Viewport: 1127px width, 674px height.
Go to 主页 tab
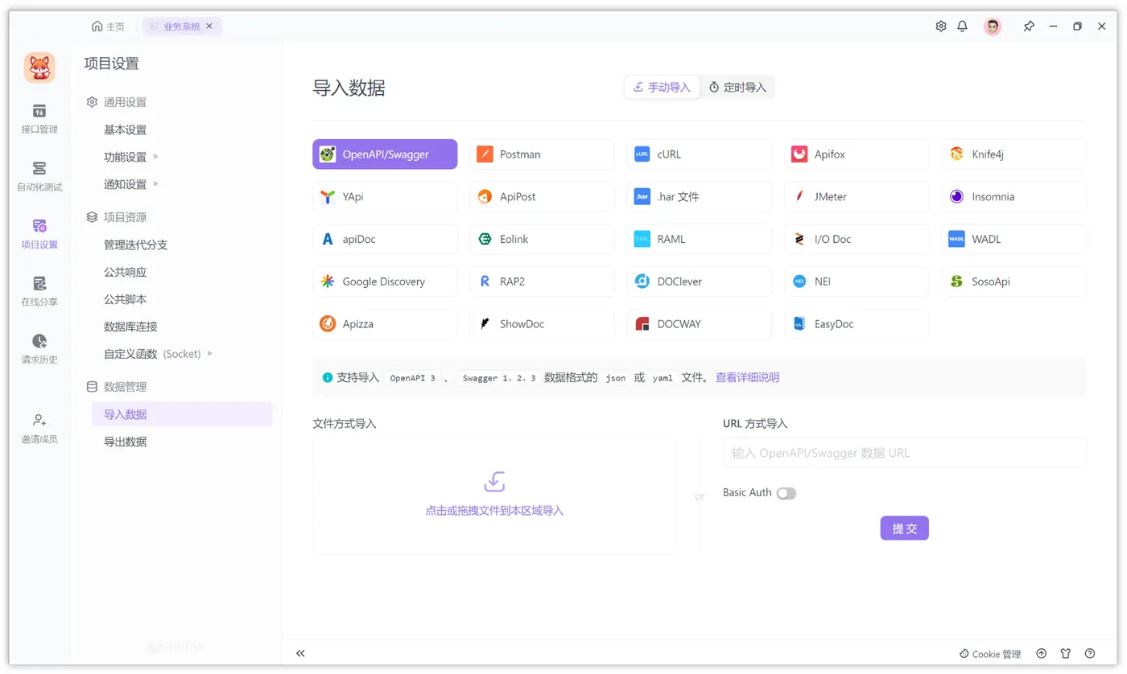[x=109, y=27]
